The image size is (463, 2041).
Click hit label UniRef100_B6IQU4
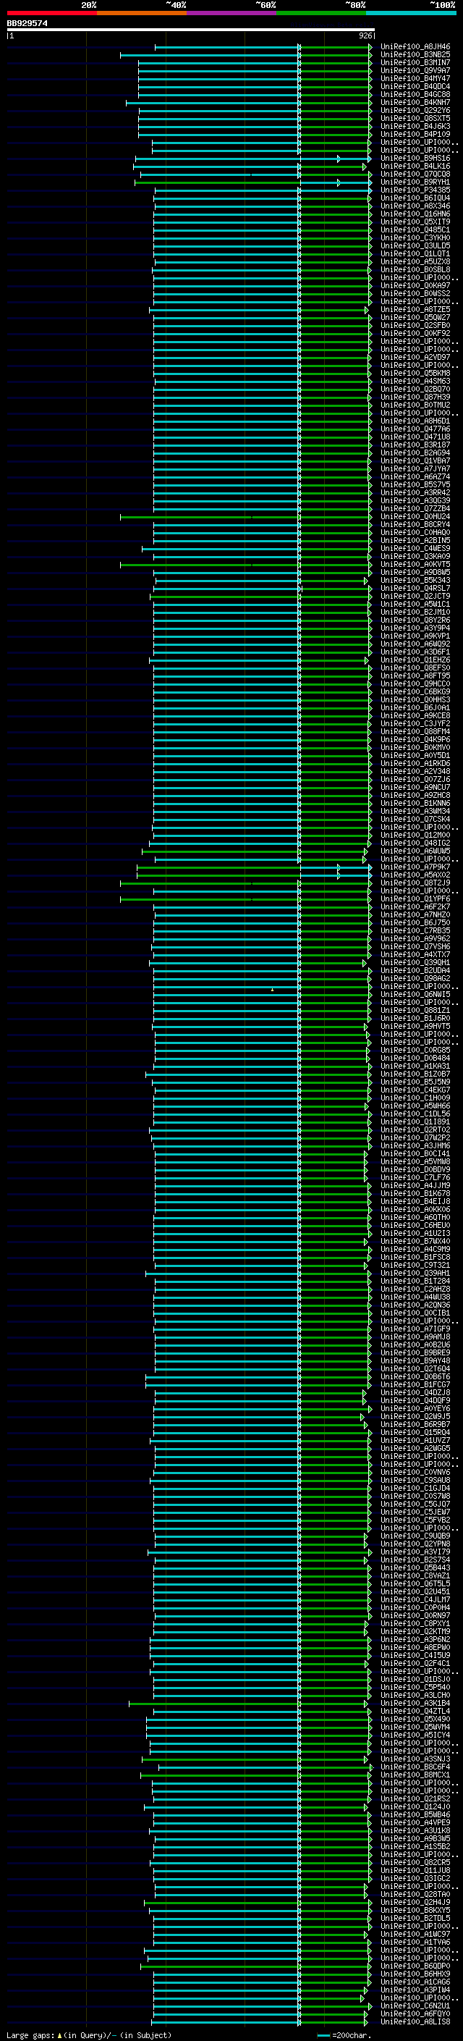click(x=415, y=198)
